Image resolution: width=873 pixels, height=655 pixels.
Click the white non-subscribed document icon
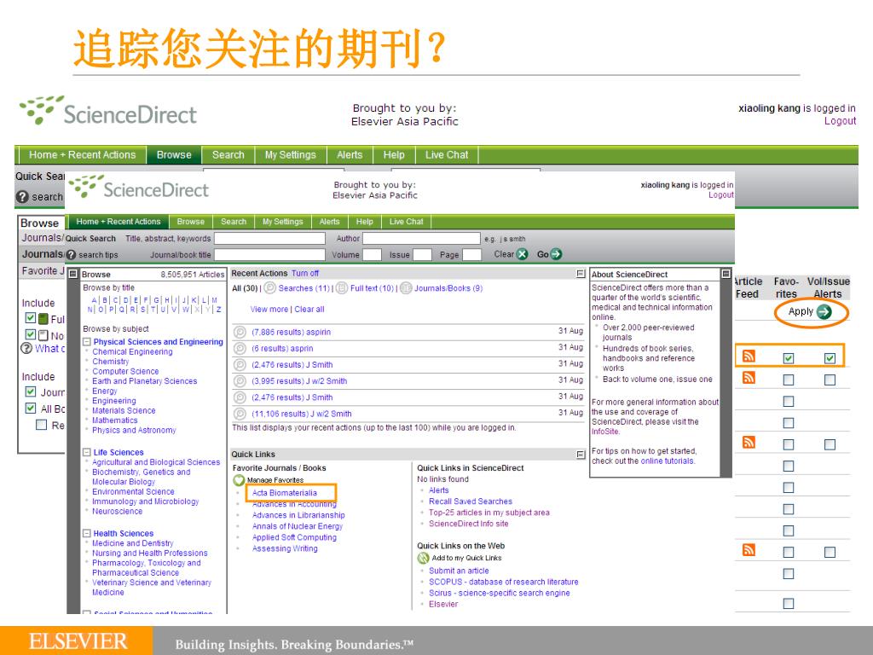pyautogui.click(x=43, y=335)
